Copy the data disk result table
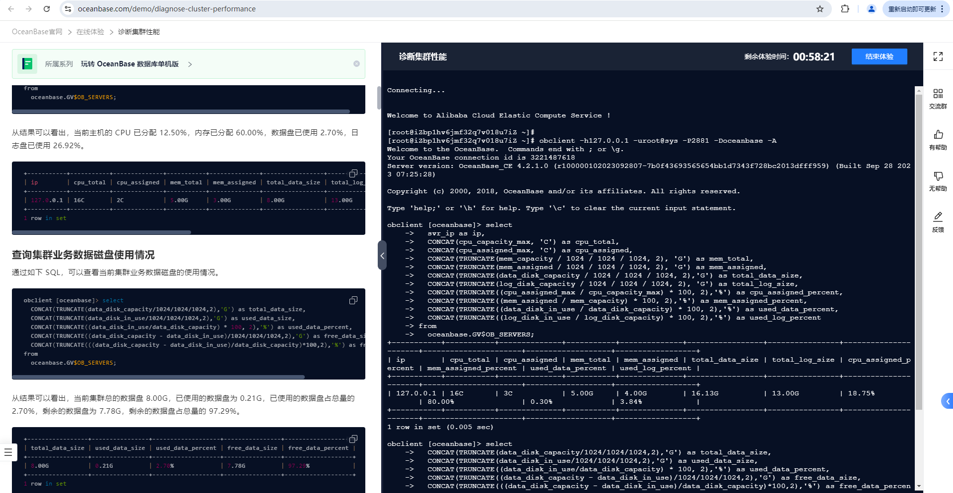The image size is (953, 493). pos(353,439)
